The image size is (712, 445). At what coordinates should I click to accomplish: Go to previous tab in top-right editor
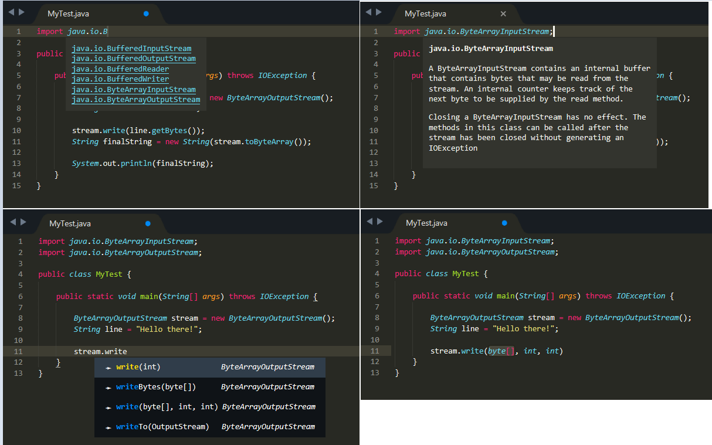click(369, 12)
